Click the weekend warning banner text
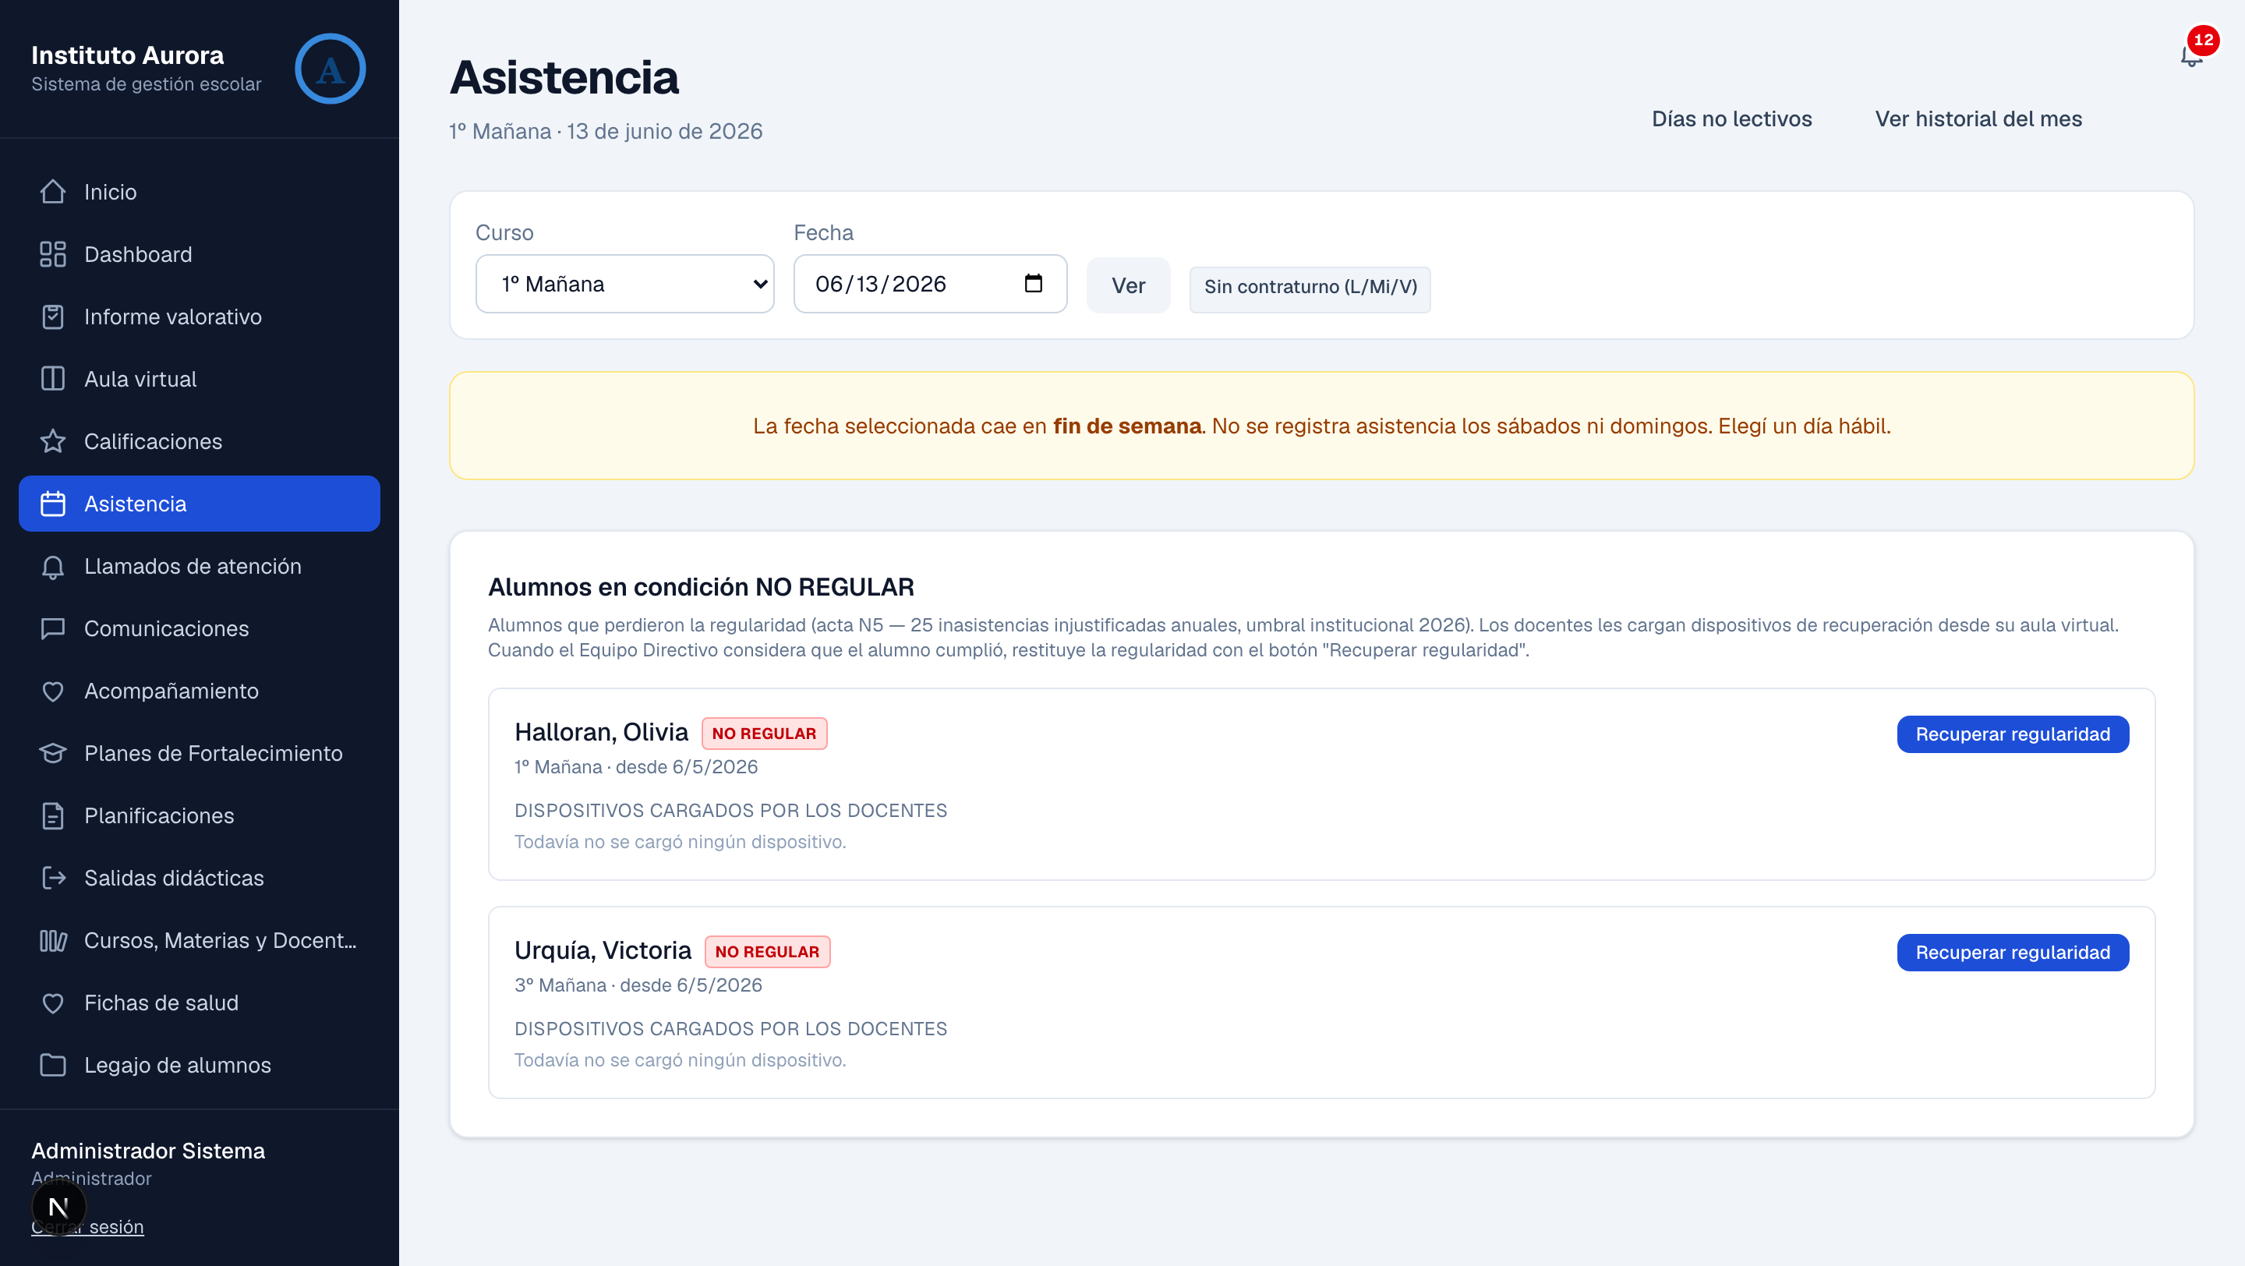Screen dimensions: 2245x1266 click(x=1321, y=426)
